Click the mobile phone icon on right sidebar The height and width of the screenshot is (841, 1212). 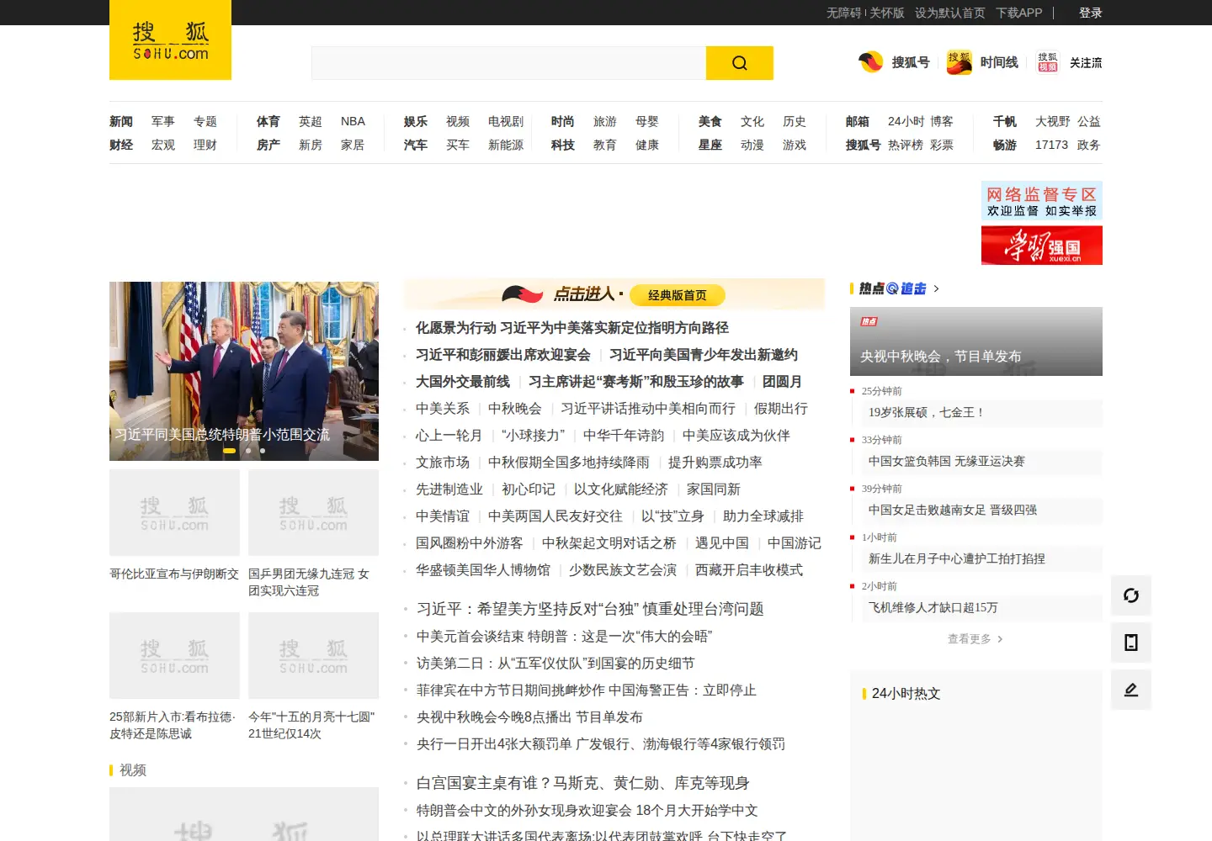point(1131,643)
